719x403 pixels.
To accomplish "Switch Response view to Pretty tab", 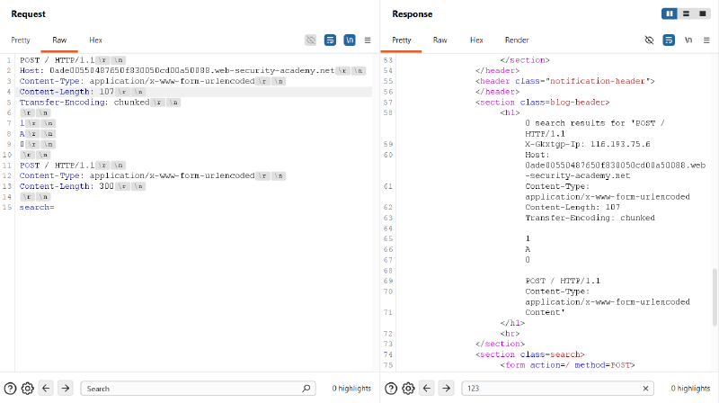I will point(401,40).
